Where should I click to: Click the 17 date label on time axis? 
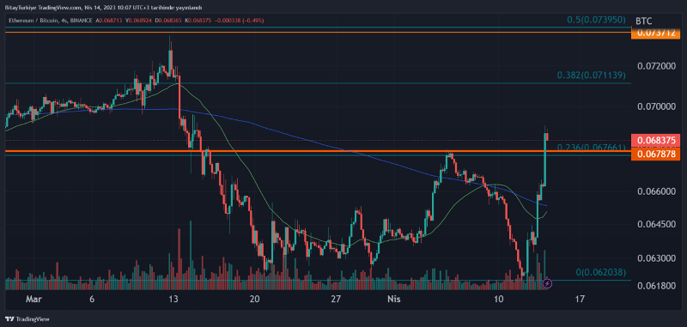(x=580, y=300)
